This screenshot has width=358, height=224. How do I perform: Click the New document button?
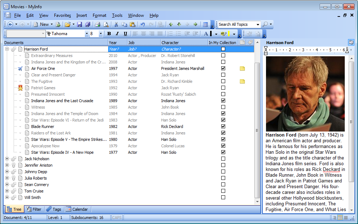point(41,24)
